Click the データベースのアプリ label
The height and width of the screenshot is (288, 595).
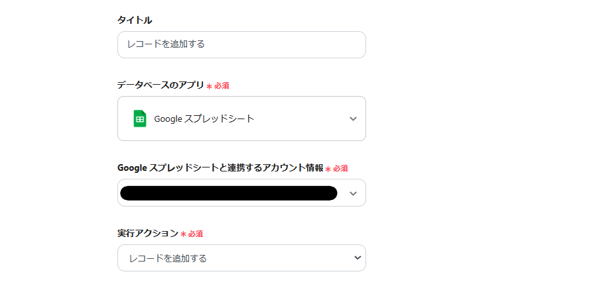click(x=161, y=85)
